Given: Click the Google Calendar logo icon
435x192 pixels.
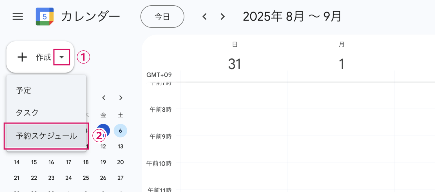Looking at the screenshot, I should (44, 17).
